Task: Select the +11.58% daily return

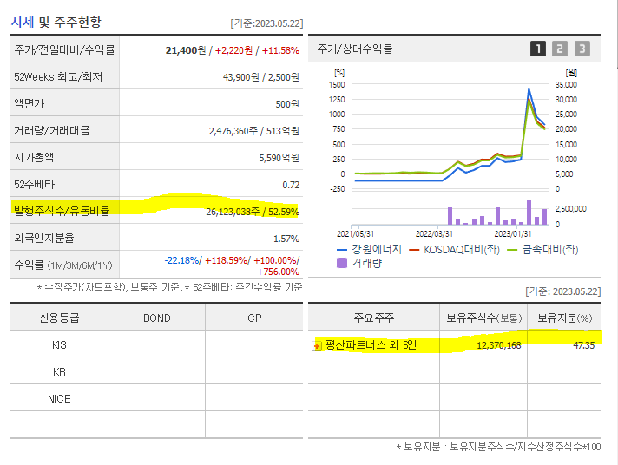Action: click(x=280, y=50)
